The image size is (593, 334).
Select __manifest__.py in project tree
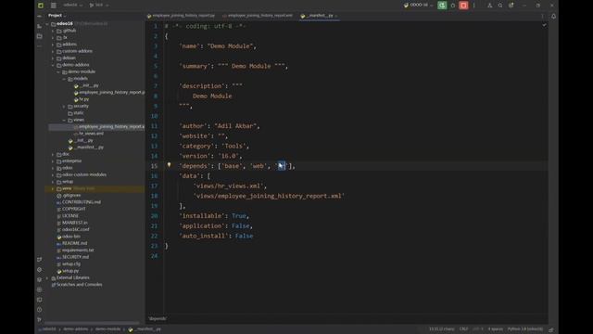(86, 148)
